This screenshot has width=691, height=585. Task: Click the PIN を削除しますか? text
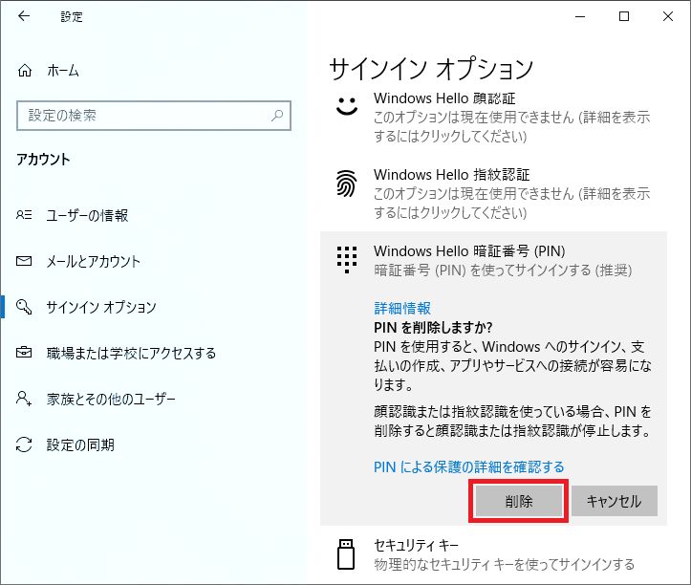[433, 328]
